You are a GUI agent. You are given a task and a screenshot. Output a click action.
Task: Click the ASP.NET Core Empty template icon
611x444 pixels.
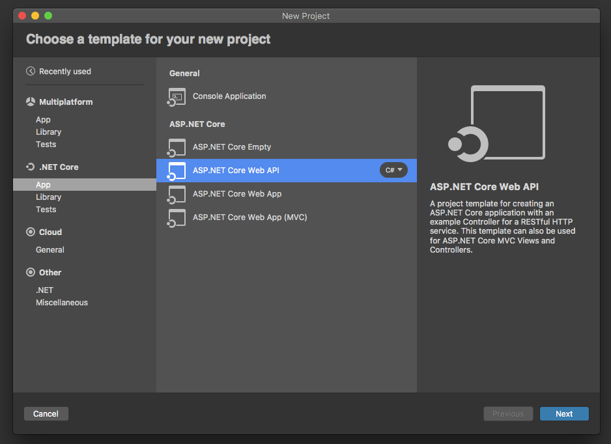click(177, 147)
